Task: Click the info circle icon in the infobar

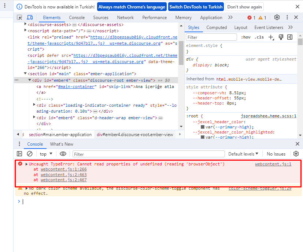Action: pos(19,7)
